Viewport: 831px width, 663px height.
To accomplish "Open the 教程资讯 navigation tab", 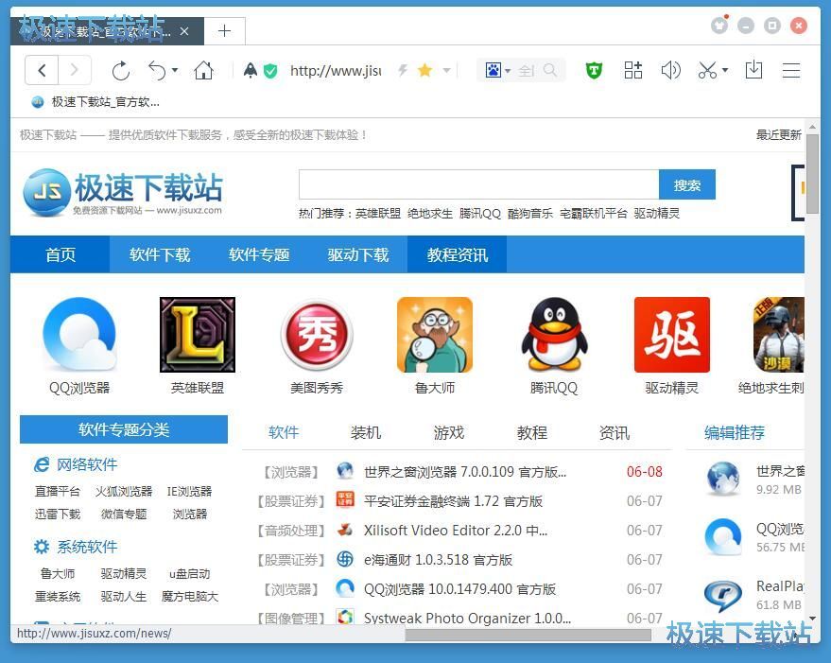I will pos(457,254).
